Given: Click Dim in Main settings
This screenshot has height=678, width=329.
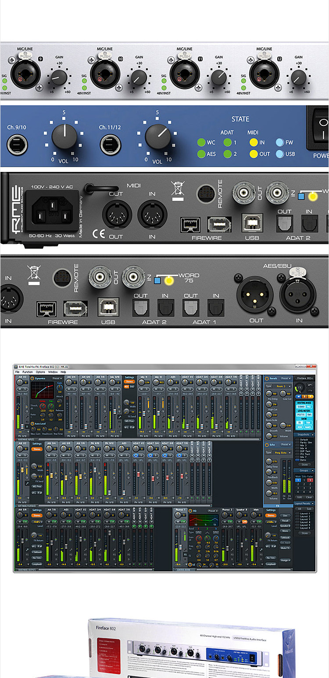Looking at the screenshot, I should [x=286, y=516].
